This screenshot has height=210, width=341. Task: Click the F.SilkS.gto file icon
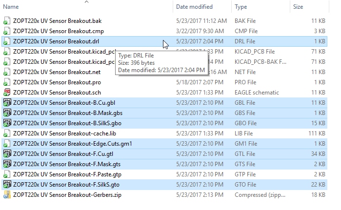tap(7, 184)
